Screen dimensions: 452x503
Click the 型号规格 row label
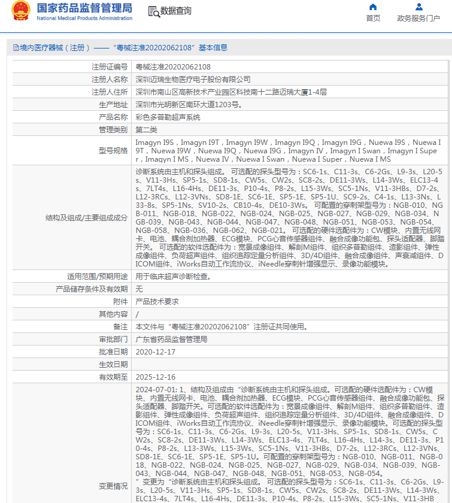[x=113, y=151]
